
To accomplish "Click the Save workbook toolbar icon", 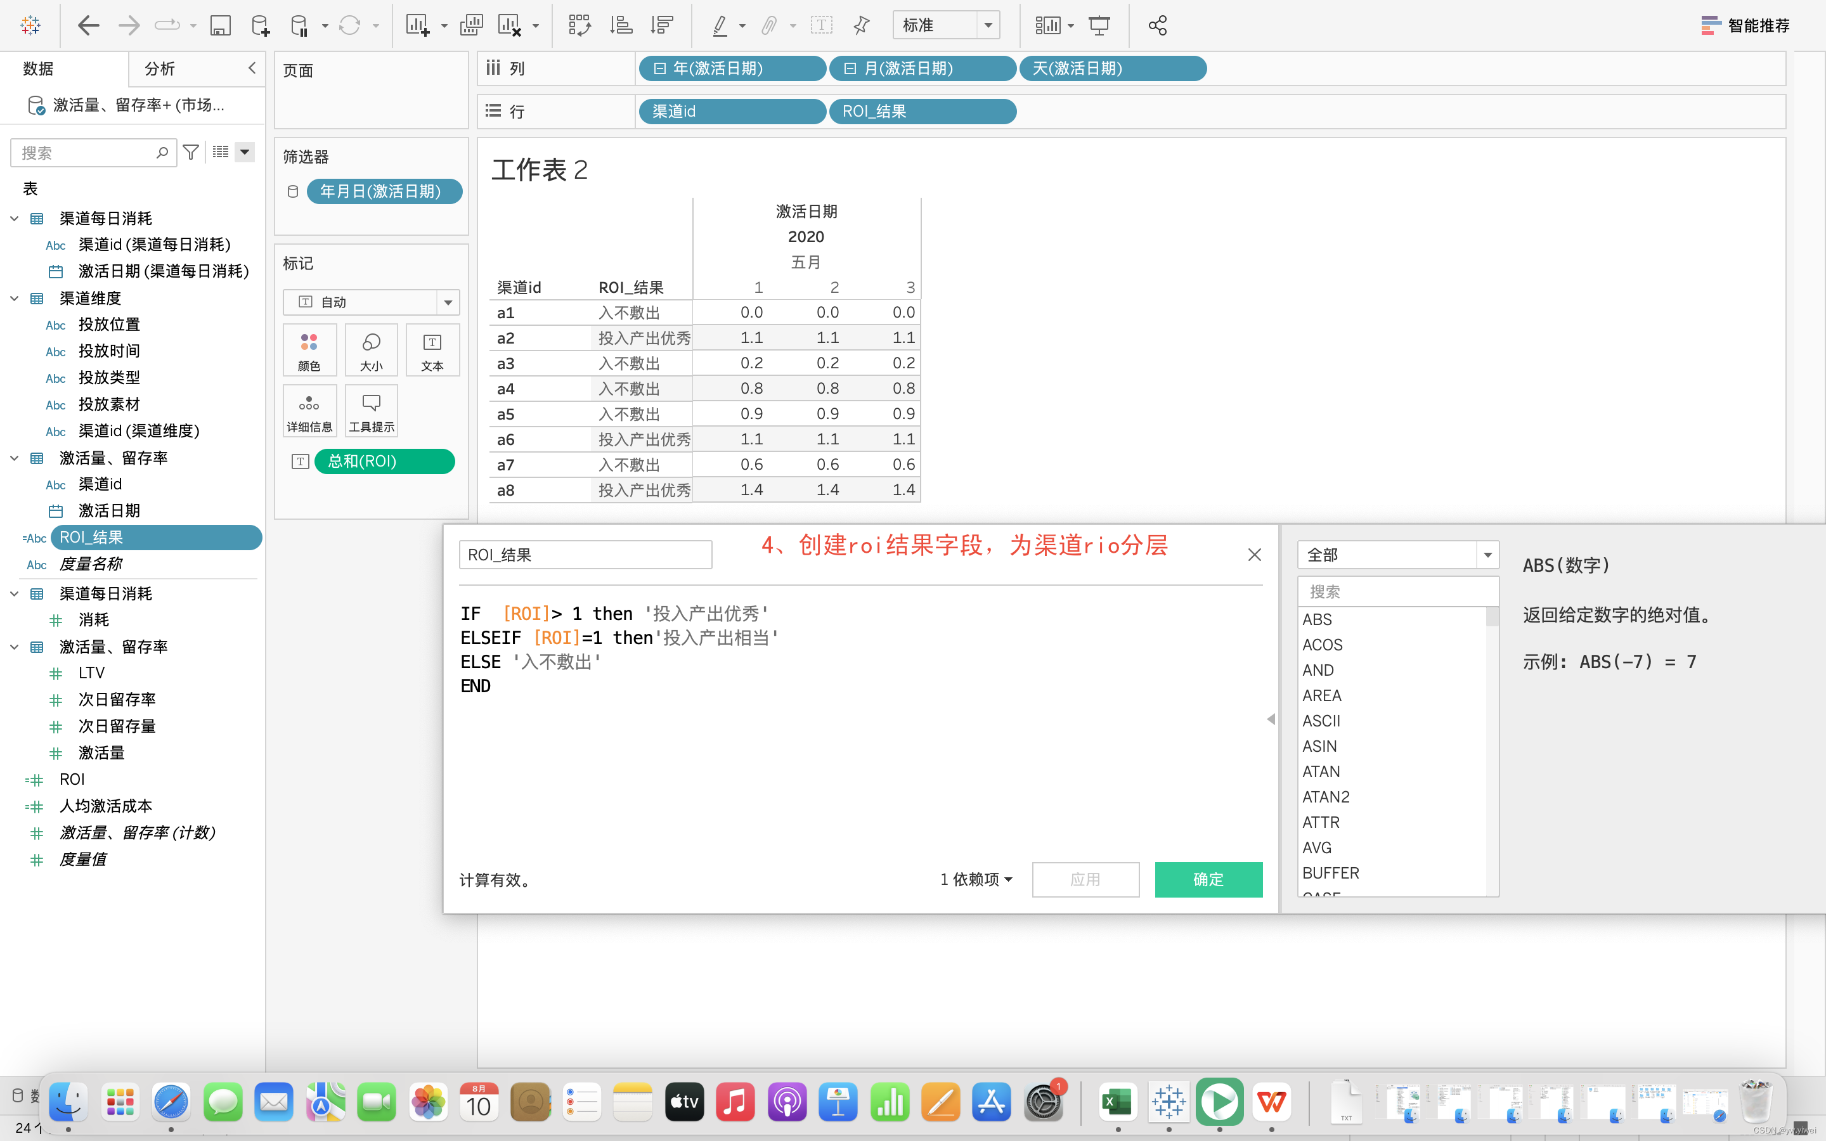I will click(219, 25).
